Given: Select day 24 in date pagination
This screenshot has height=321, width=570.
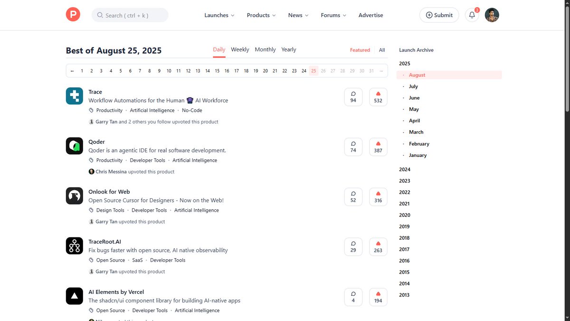Looking at the screenshot, I should [304, 71].
